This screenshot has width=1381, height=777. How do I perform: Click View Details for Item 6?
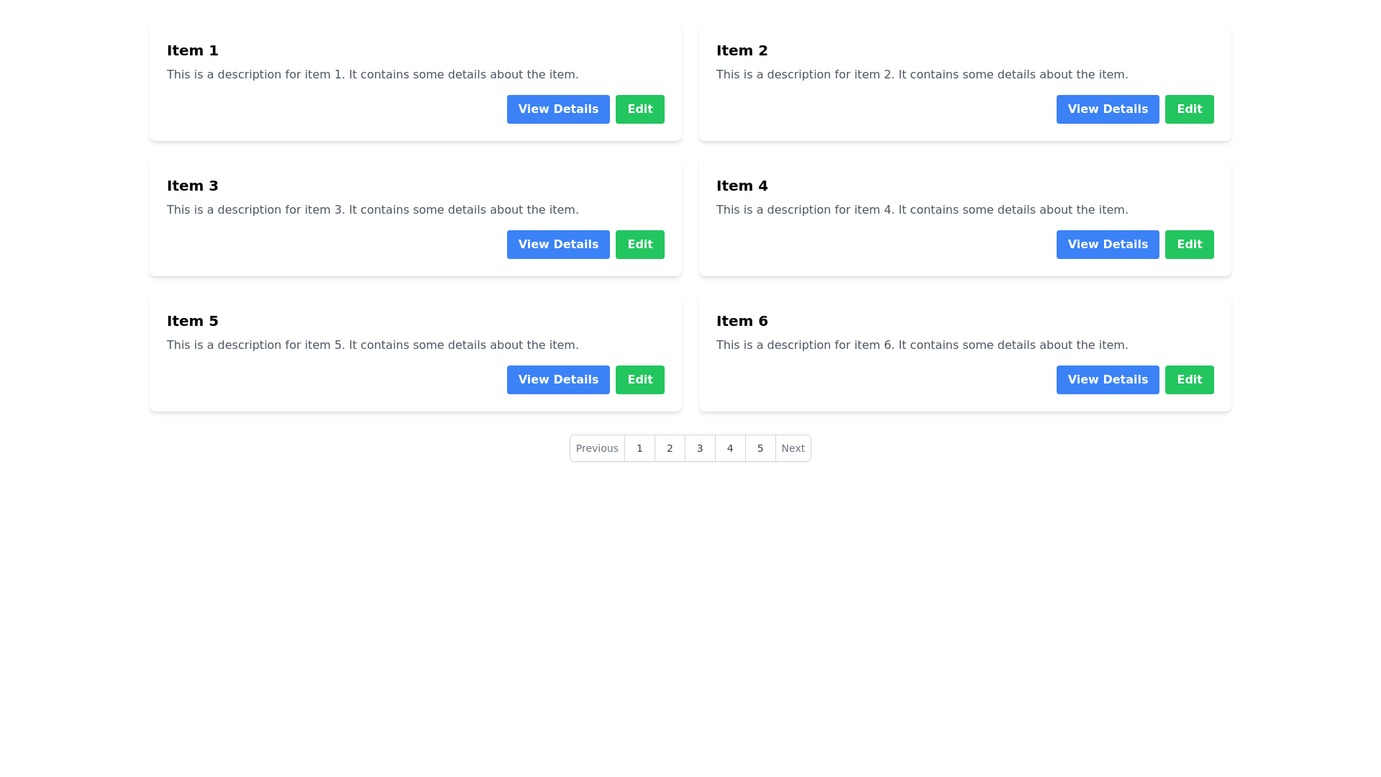1108,379
